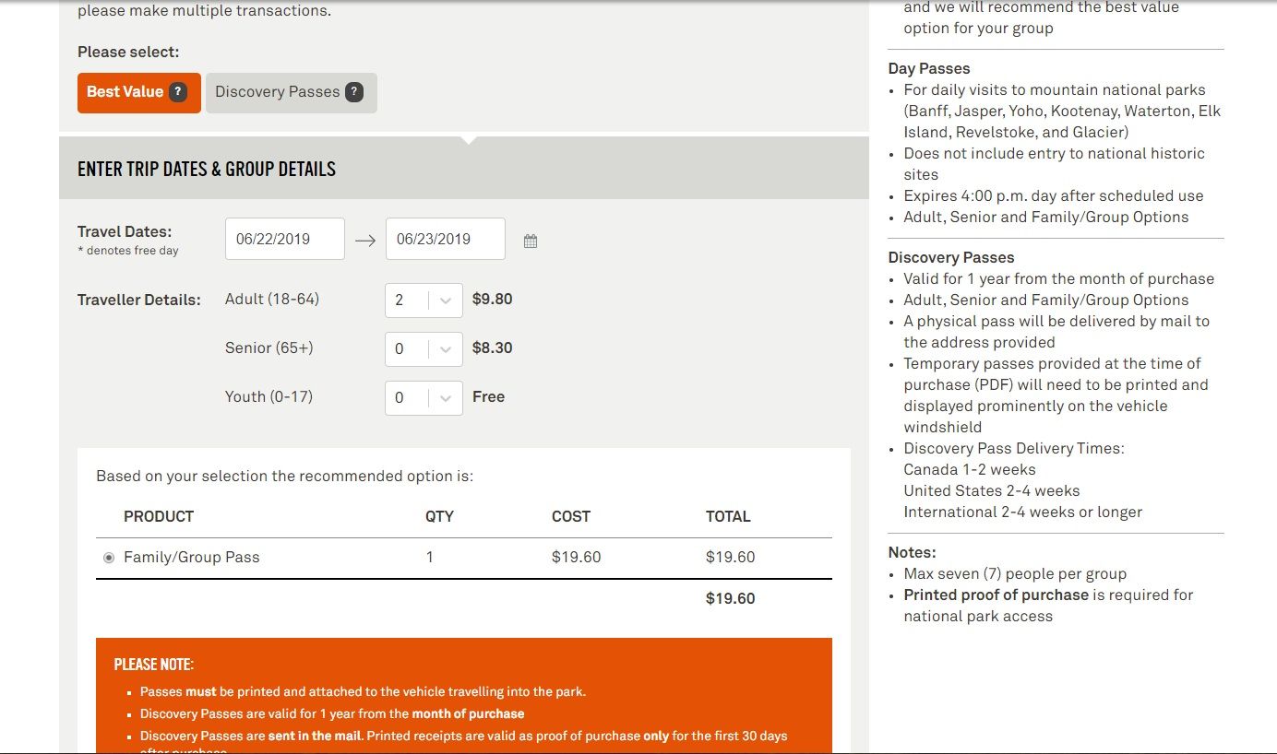Screen dimensions: 1277x754
Task: Select the Family/Group Pass radio button
Action: tap(109, 558)
